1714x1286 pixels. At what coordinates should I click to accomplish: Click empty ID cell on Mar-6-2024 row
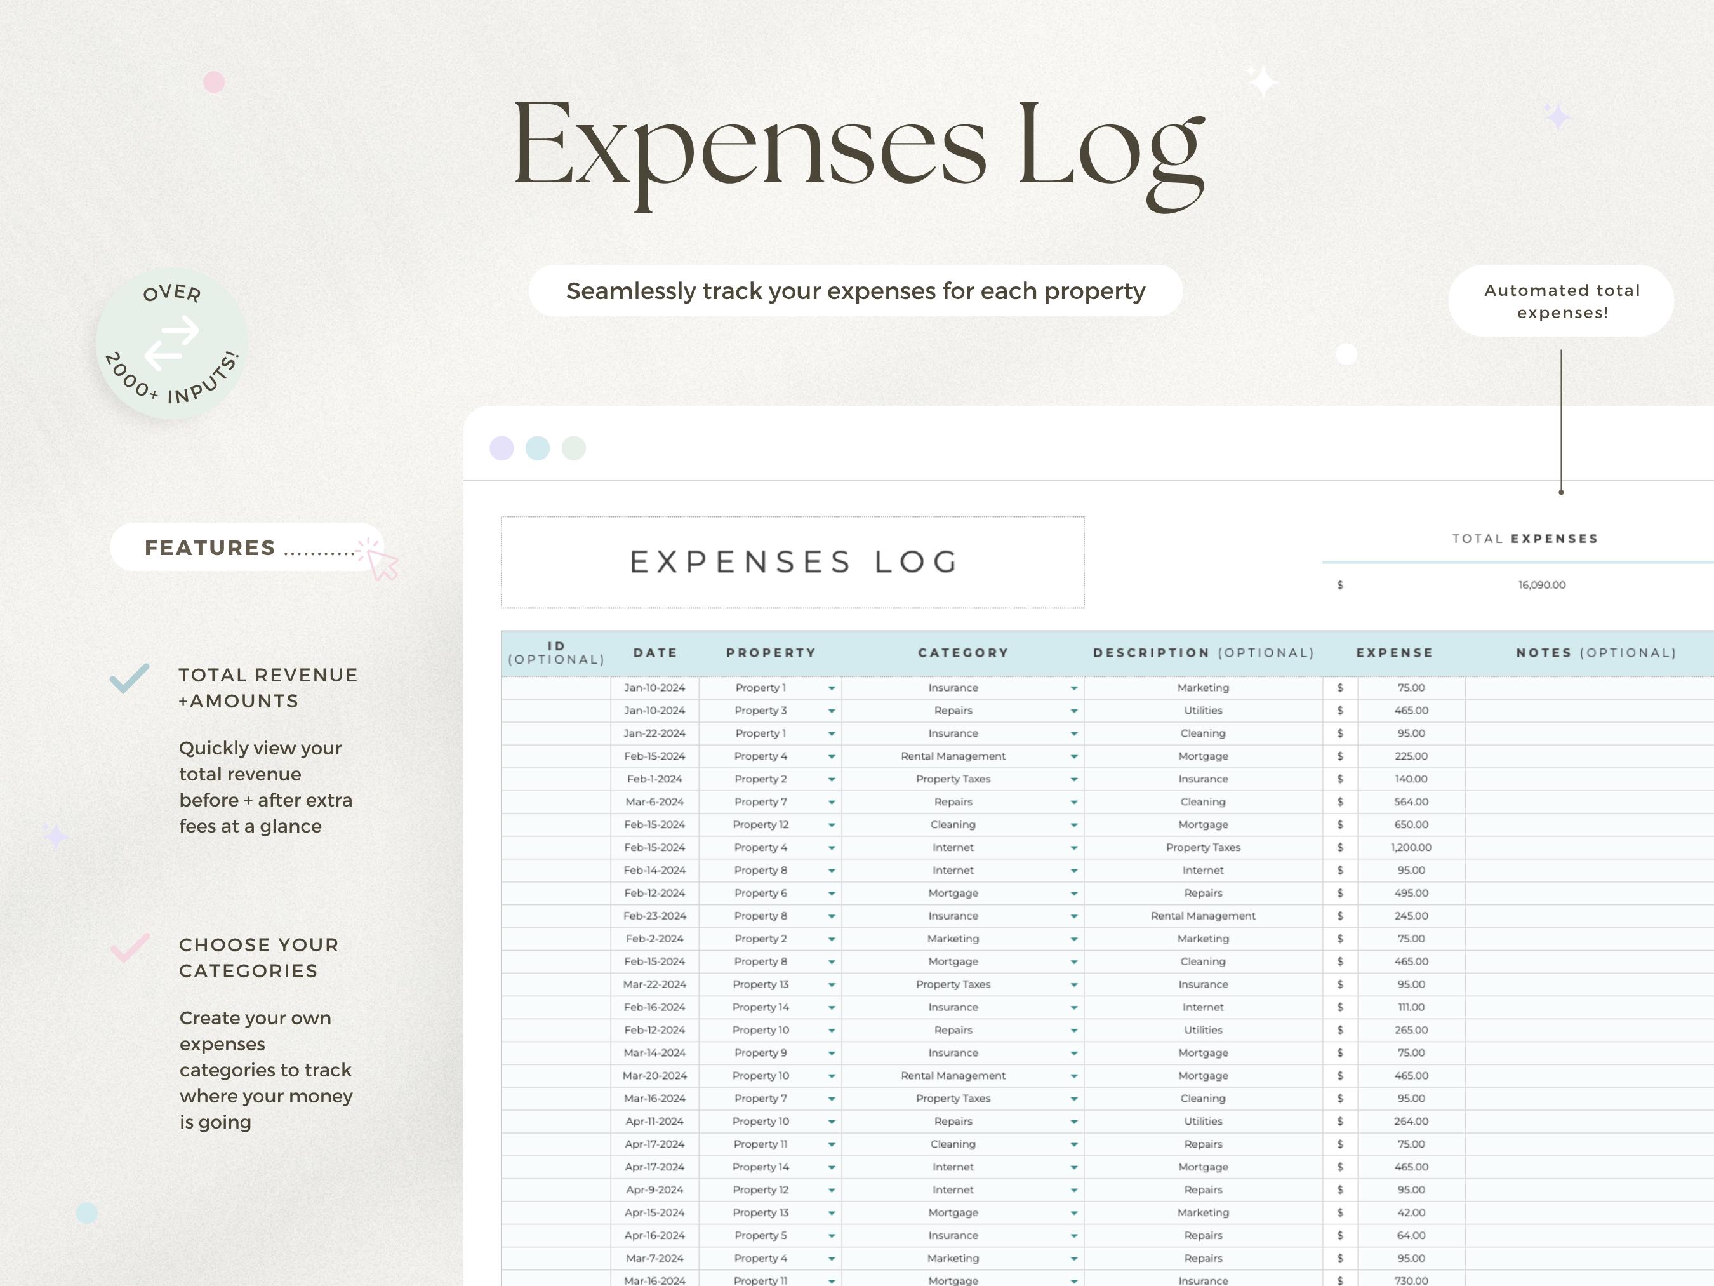(x=555, y=801)
